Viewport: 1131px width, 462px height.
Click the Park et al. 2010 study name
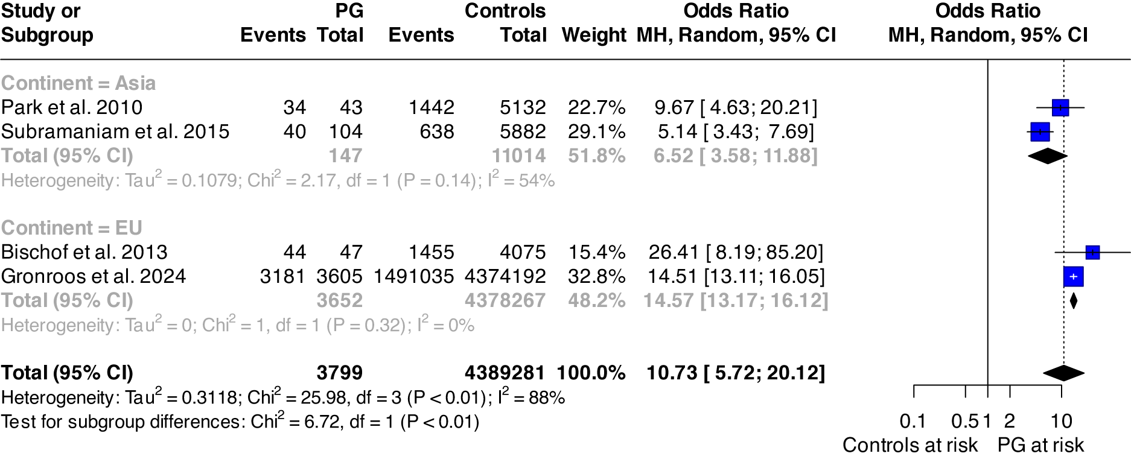72,107
